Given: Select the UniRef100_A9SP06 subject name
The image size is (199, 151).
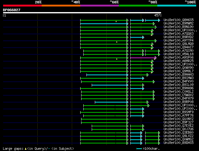Looking at the screenshot, I should coord(178,58).
